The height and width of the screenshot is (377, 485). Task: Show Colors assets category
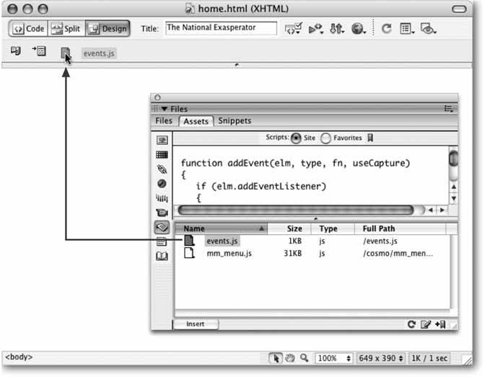point(162,154)
